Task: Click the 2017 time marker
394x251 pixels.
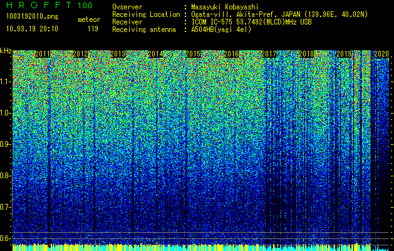Action: (x=269, y=54)
